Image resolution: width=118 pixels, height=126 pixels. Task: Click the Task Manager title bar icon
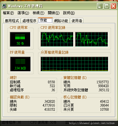[x=4, y=6]
